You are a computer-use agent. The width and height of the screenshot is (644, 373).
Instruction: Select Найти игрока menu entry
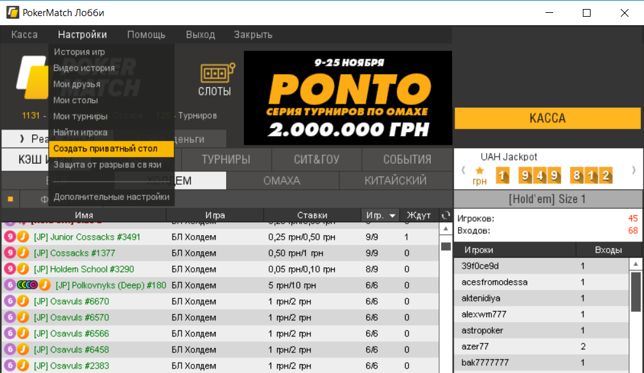click(x=111, y=132)
